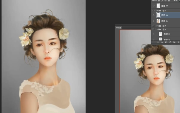180x113 pixels.
Task: Click the lock image pixels brush icon
Action: (x=162, y=1)
